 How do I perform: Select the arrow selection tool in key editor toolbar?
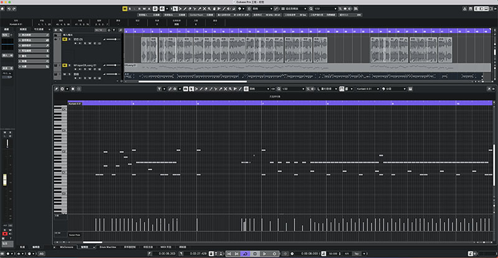point(191,89)
